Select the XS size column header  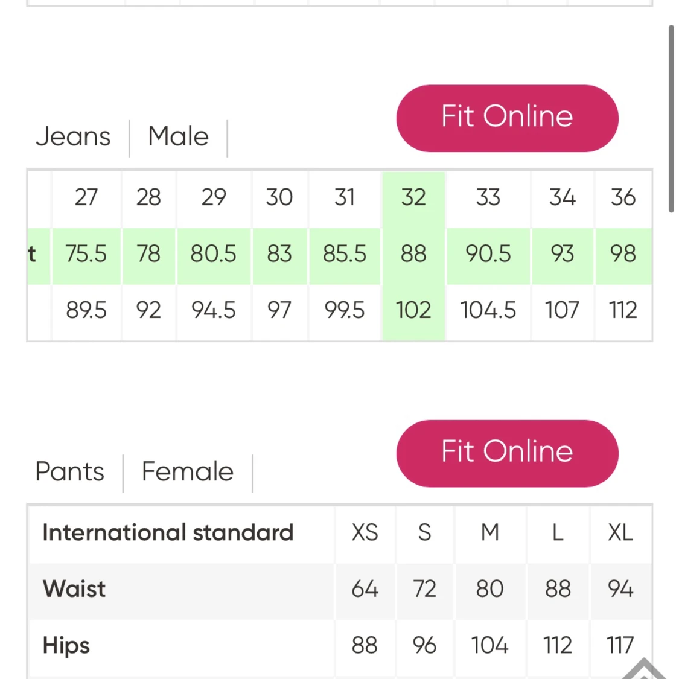pos(365,533)
